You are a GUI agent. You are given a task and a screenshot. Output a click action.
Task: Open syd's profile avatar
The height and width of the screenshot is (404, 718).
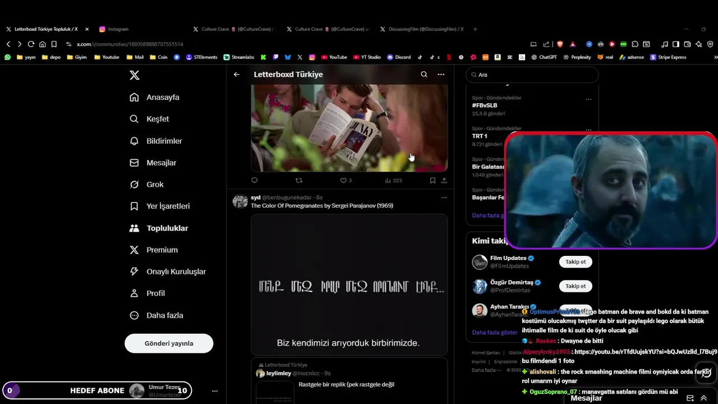click(x=240, y=201)
